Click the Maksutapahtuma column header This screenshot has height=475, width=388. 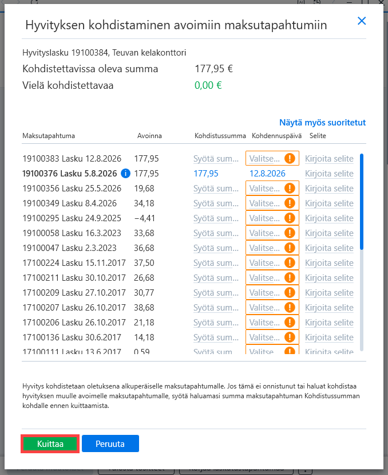49,136
